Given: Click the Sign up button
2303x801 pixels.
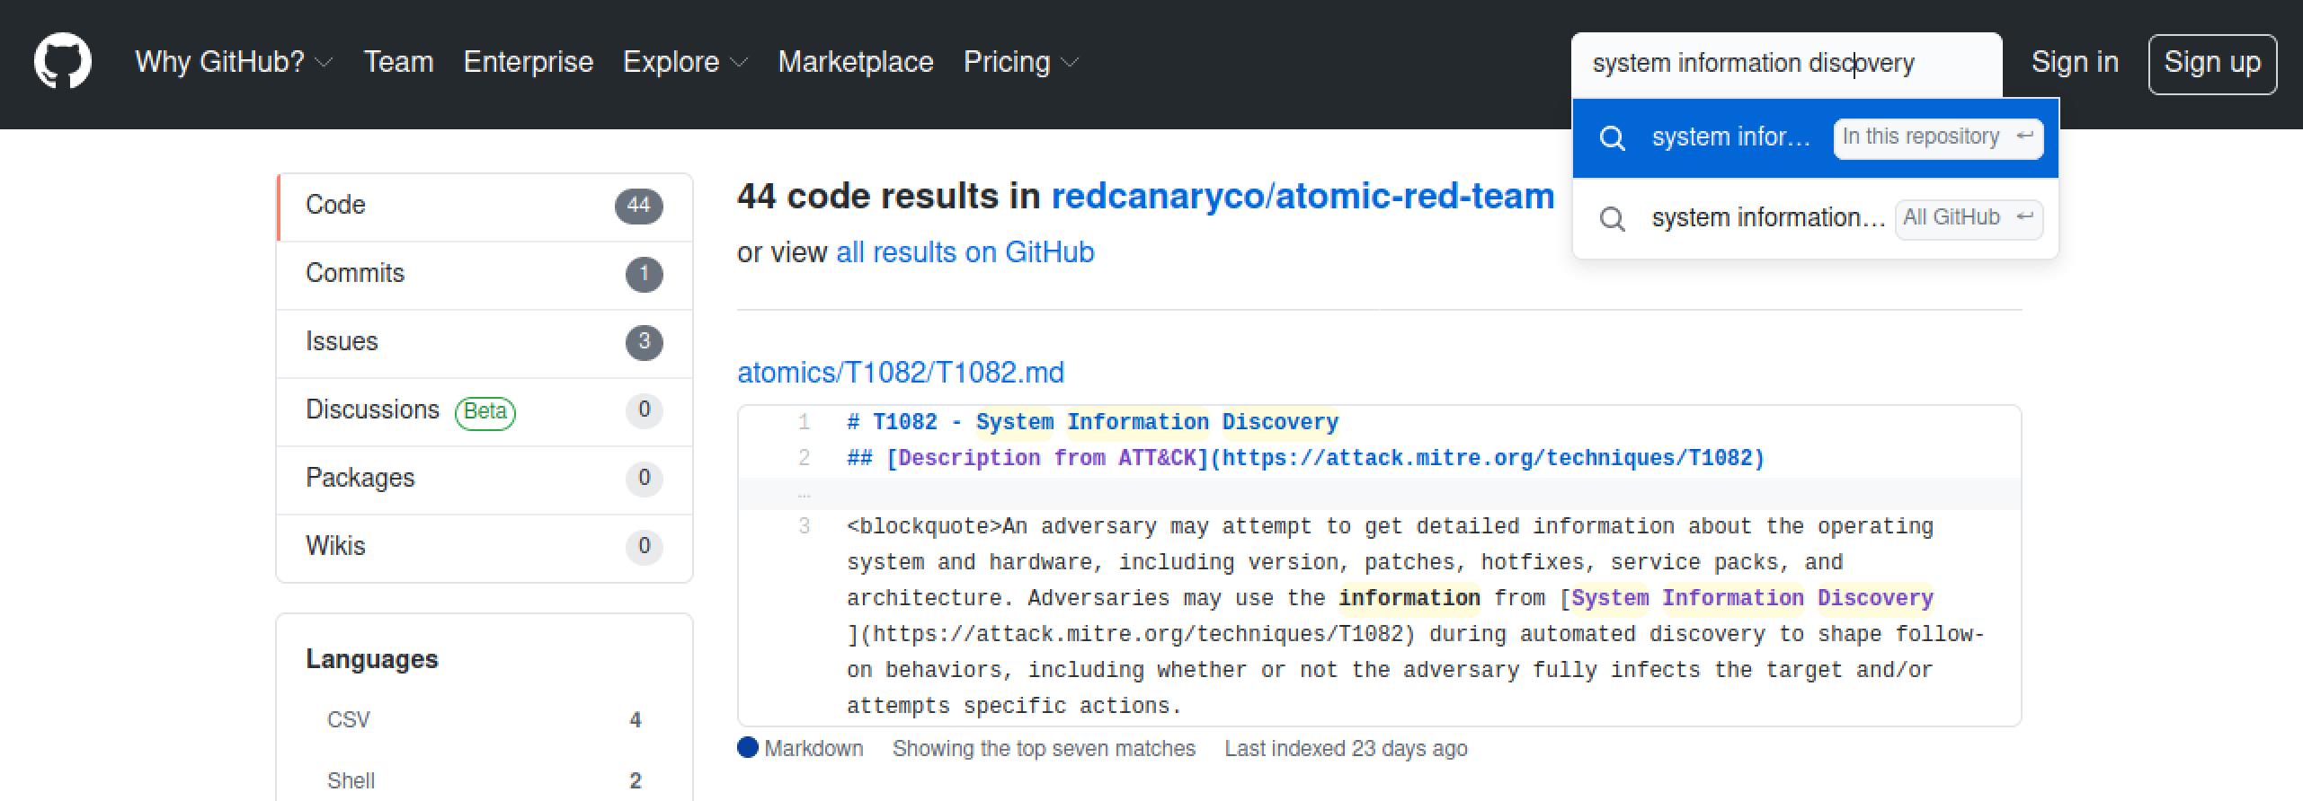Looking at the screenshot, I should coord(2211,63).
